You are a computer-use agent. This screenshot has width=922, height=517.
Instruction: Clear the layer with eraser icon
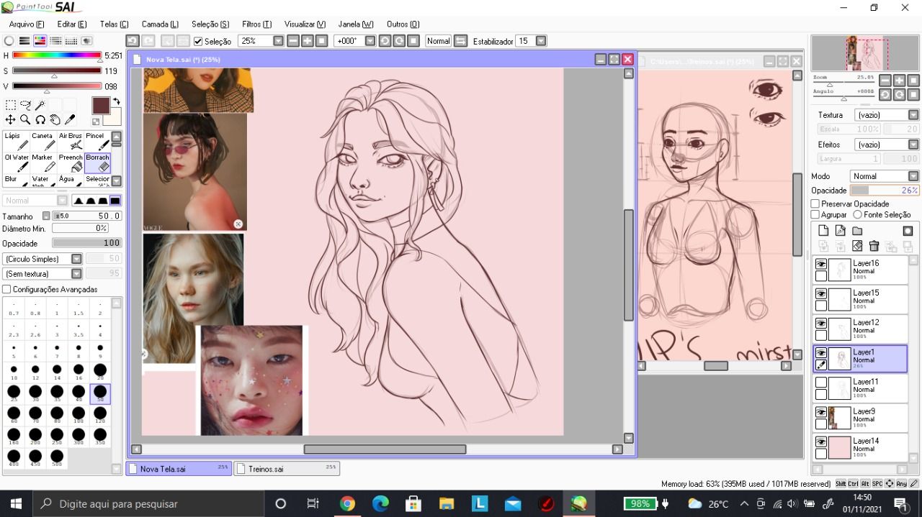(857, 246)
